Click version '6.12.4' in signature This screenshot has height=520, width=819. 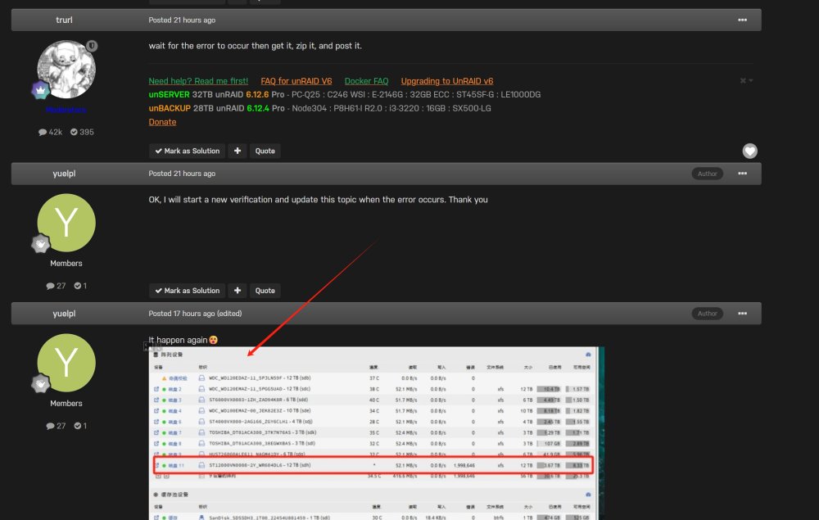click(x=258, y=108)
